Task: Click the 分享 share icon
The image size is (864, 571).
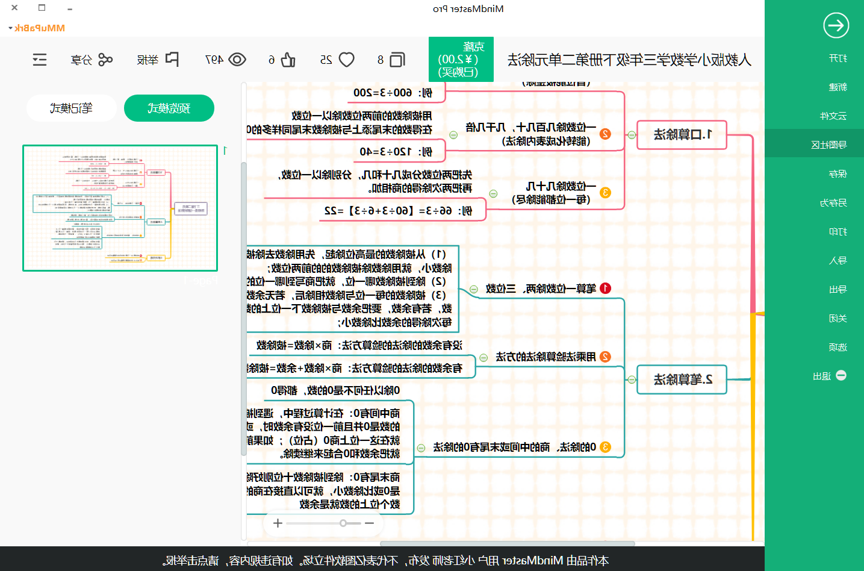Action: 105,59
